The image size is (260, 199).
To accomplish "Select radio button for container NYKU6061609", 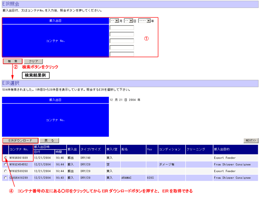I will coord(5,158).
